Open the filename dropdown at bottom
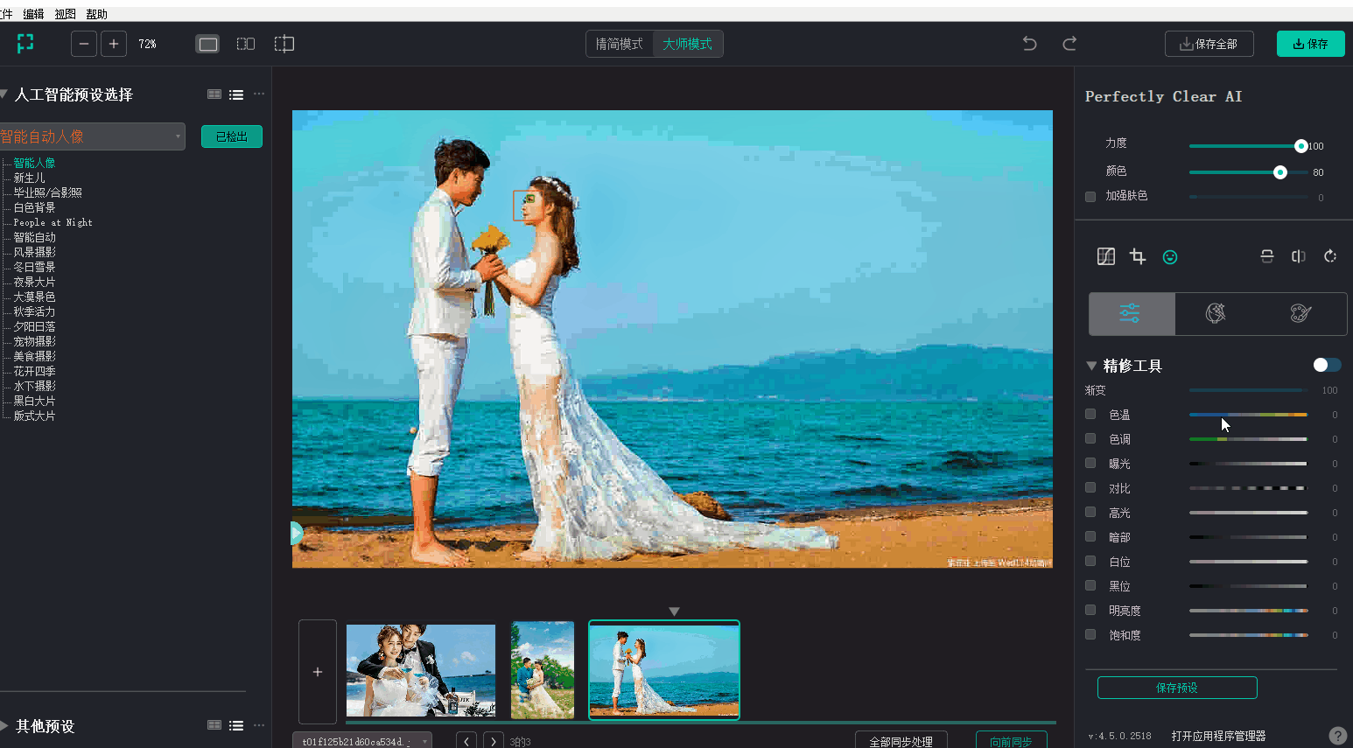 click(362, 741)
